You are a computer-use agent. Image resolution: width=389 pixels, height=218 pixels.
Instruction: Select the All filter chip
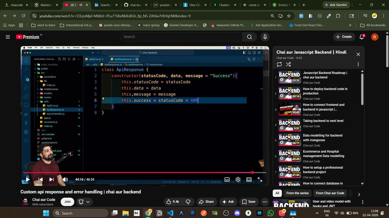click(x=277, y=193)
